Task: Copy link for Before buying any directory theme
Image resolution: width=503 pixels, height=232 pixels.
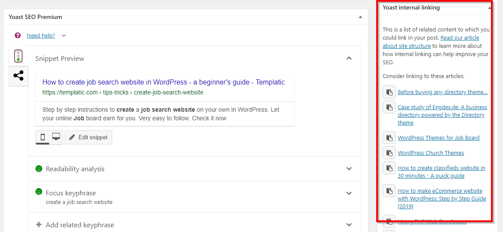Action: tap(389, 92)
